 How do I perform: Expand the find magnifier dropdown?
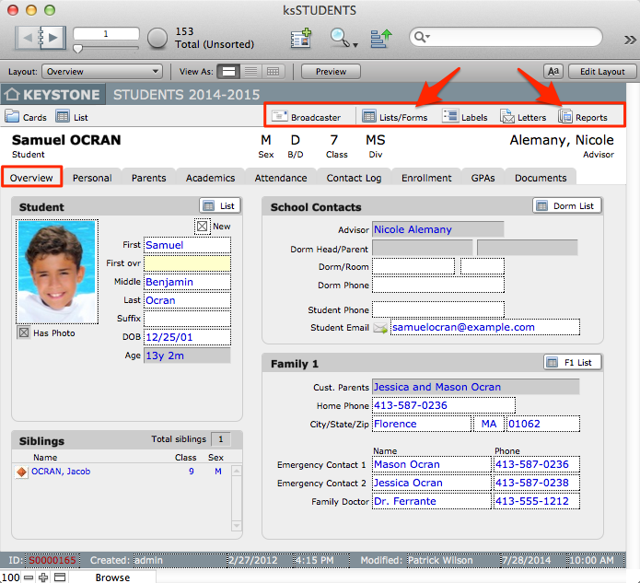[x=341, y=38]
